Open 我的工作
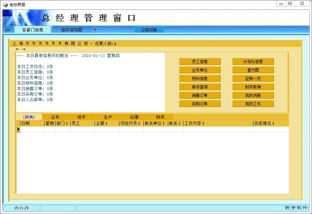Viewport: 312px width, 214px height. tap(253, 104)
